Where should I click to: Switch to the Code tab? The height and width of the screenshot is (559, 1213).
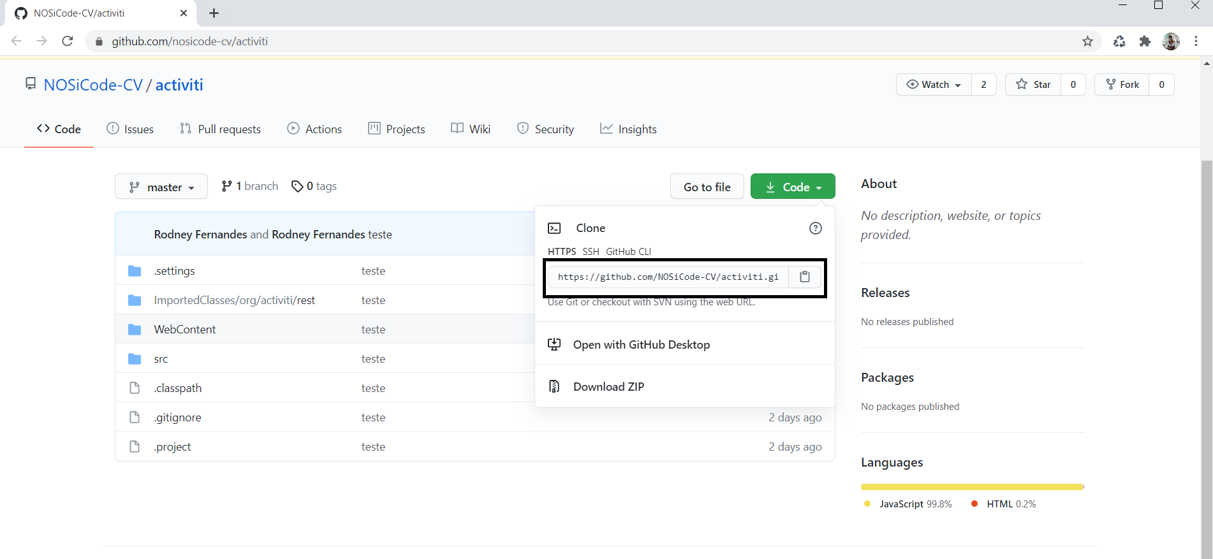click(x=59, y=129)
